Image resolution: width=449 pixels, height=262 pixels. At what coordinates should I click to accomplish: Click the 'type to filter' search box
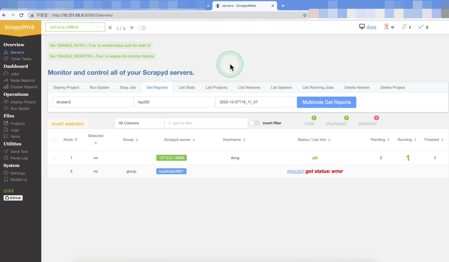pyautogui.click(x=206, y=123)
